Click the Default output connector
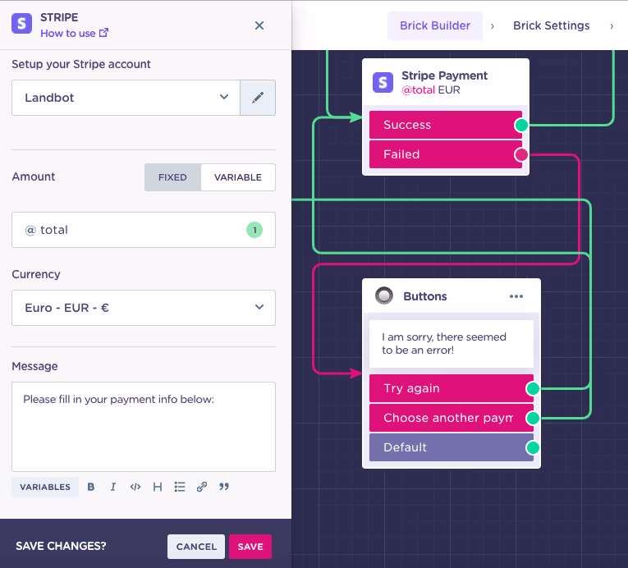 point(533,448)
